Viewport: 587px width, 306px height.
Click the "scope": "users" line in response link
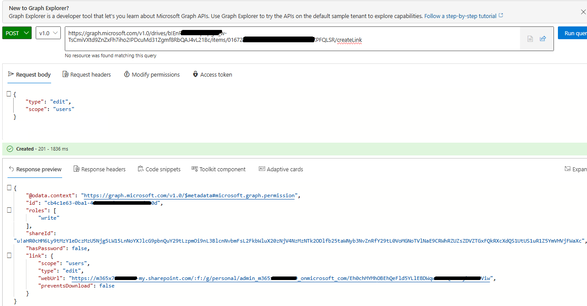[x=64, y=263]
